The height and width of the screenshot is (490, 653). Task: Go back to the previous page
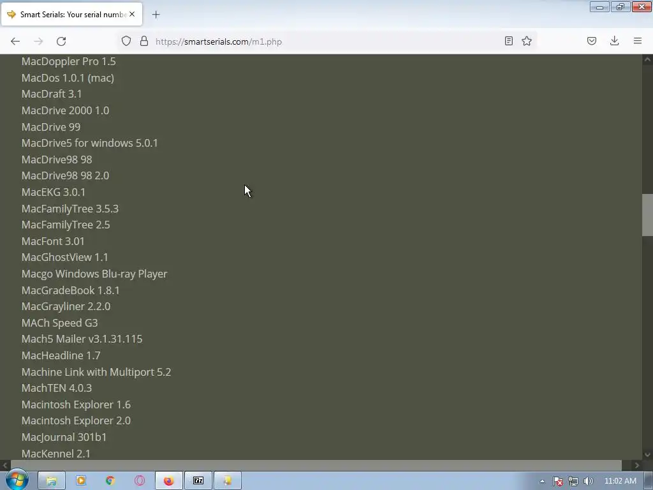click(15, 41)
